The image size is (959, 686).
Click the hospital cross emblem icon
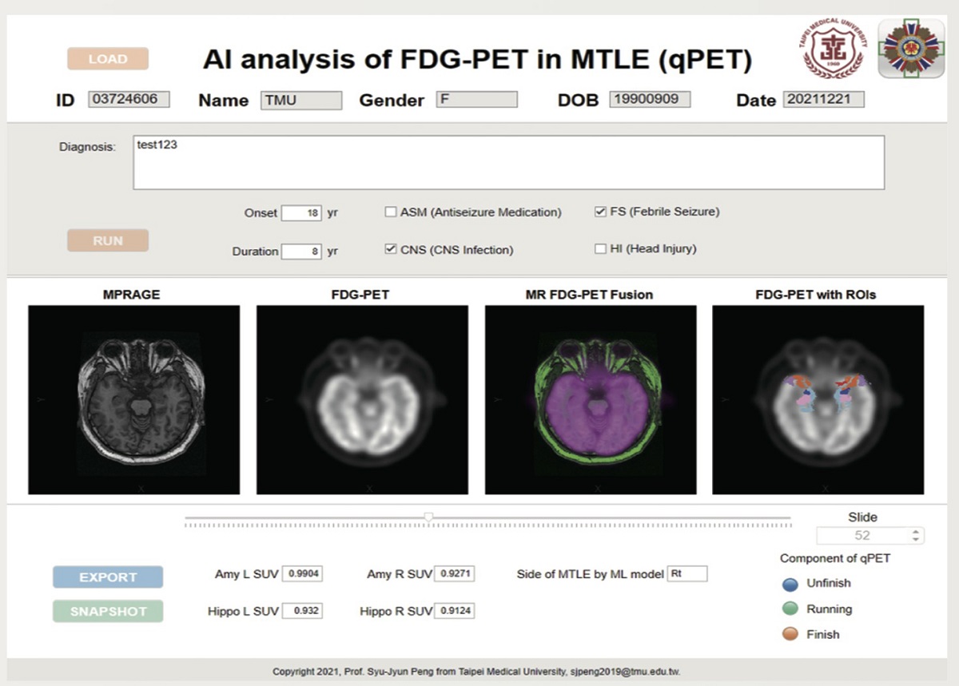909,50
